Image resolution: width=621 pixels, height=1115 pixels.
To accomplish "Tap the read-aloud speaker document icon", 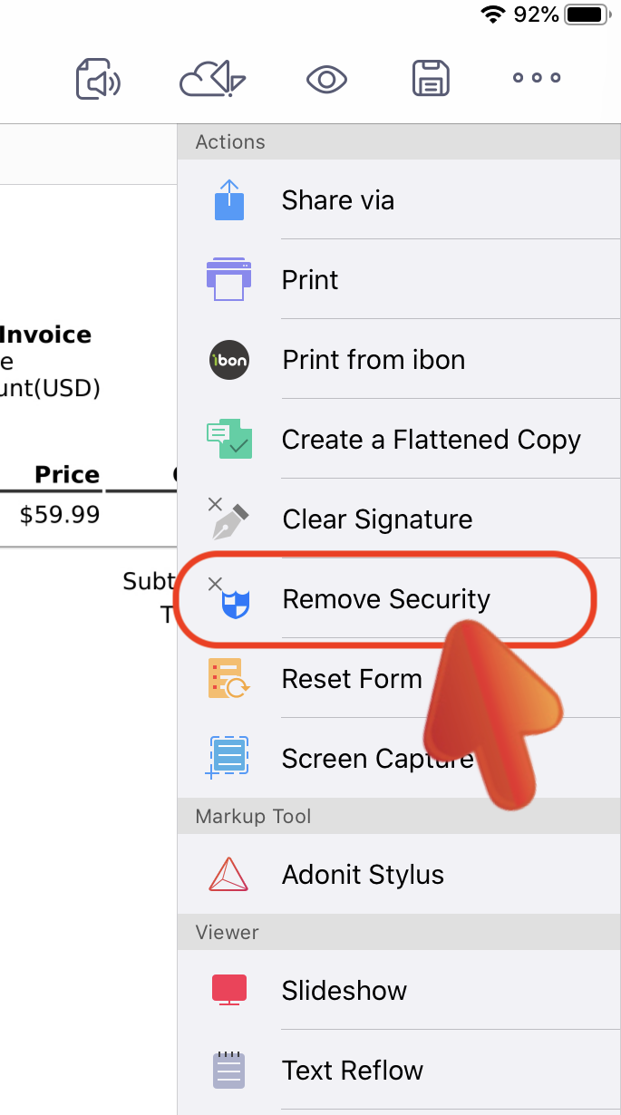I will click(98, 79).
